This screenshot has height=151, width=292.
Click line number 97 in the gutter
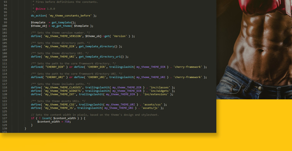[5, 16]
